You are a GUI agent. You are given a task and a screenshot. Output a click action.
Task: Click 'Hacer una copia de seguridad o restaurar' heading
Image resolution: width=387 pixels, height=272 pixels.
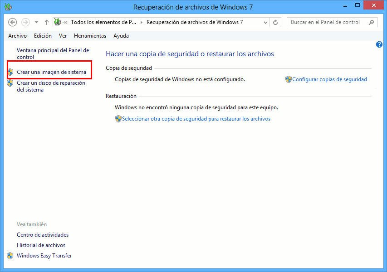point(190,54)
